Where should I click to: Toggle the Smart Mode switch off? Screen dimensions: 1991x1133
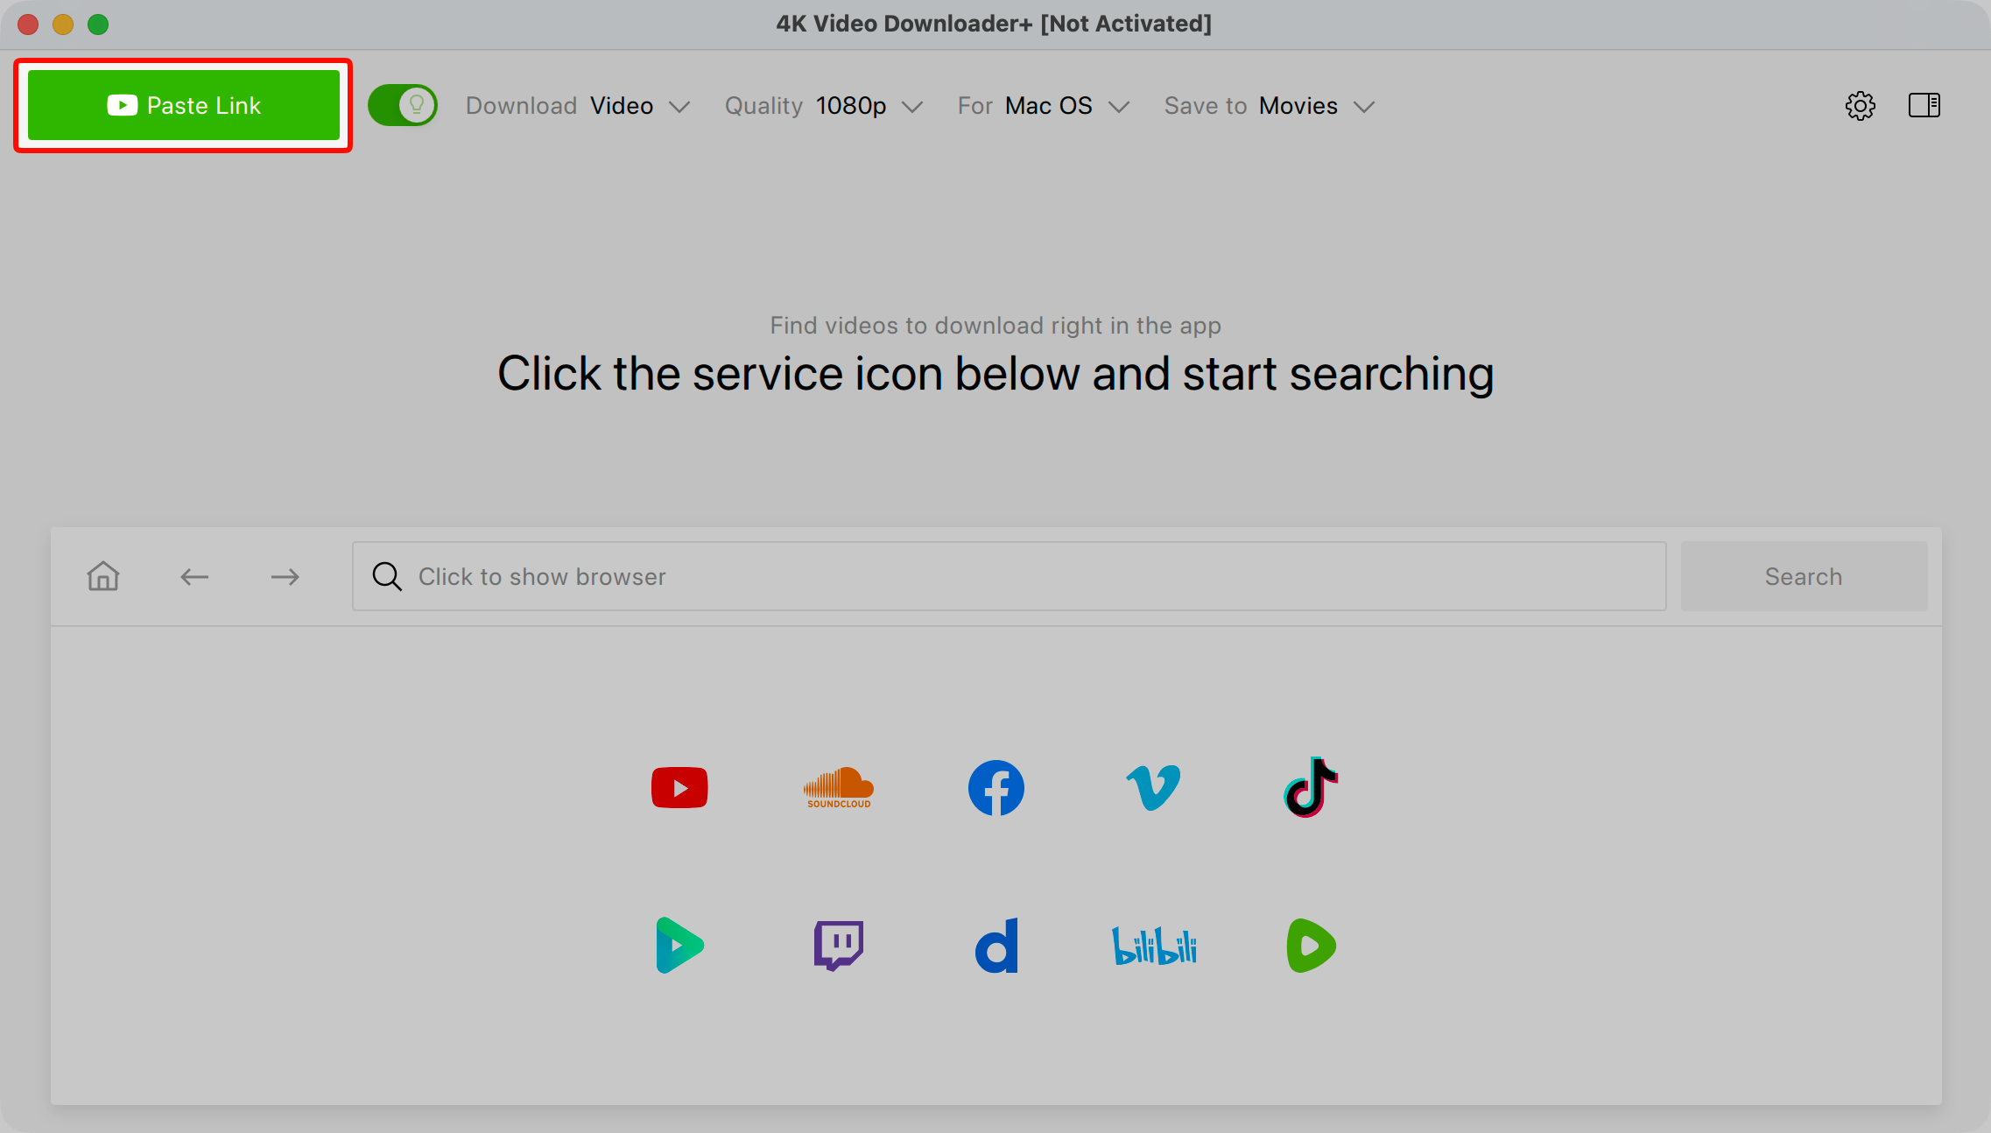(403, 105)
